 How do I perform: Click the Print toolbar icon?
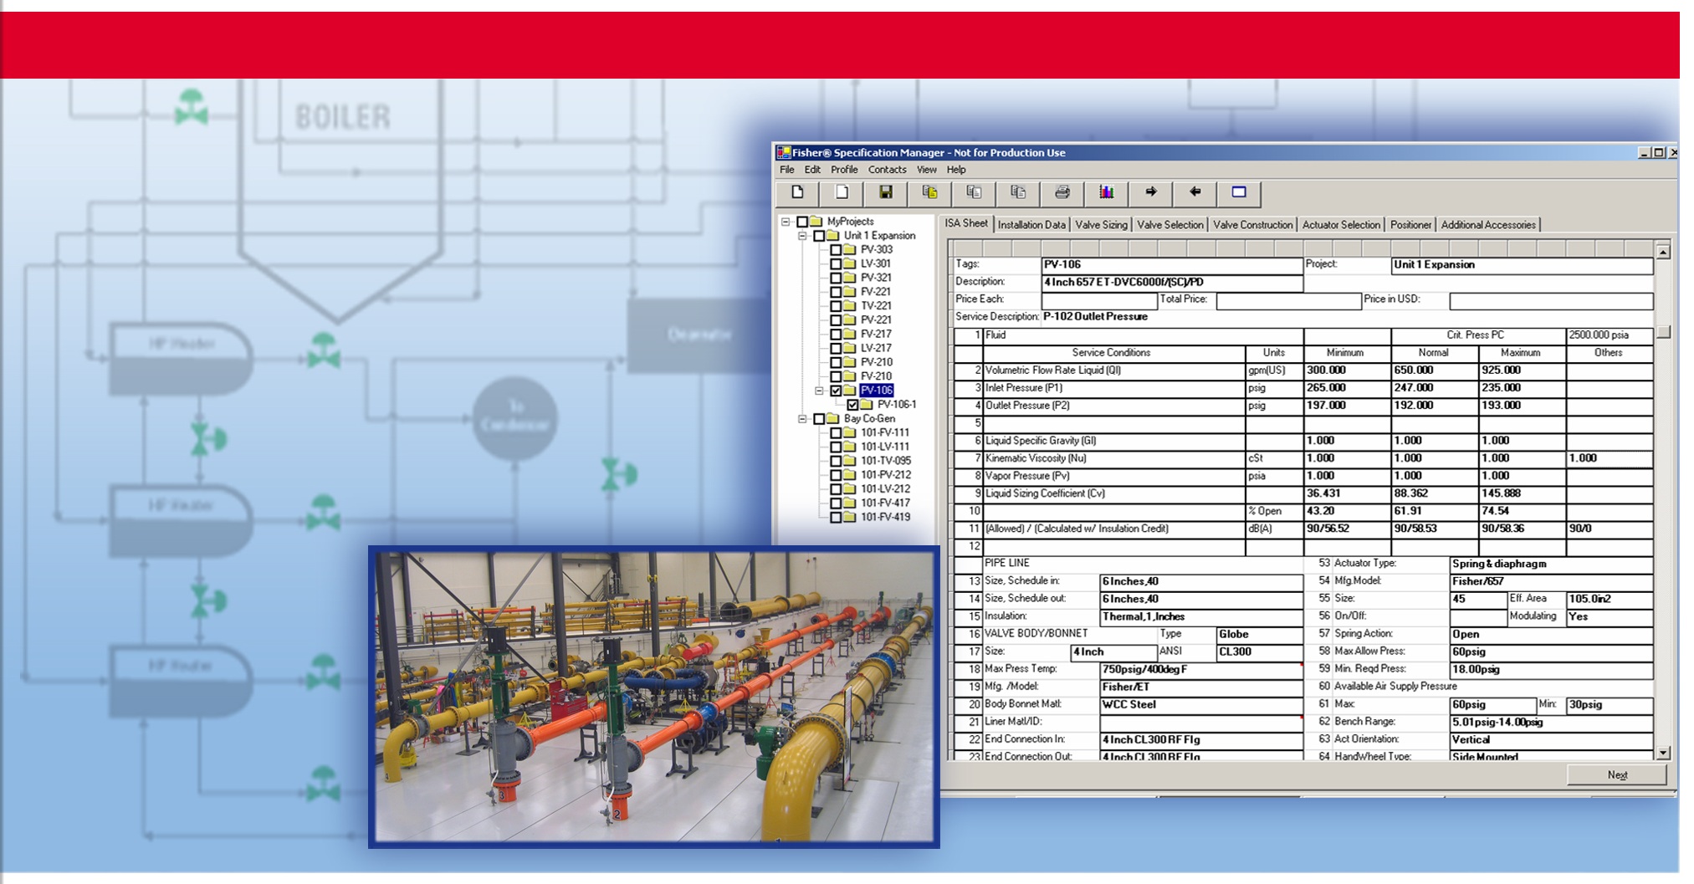[x=1062, y=193]
